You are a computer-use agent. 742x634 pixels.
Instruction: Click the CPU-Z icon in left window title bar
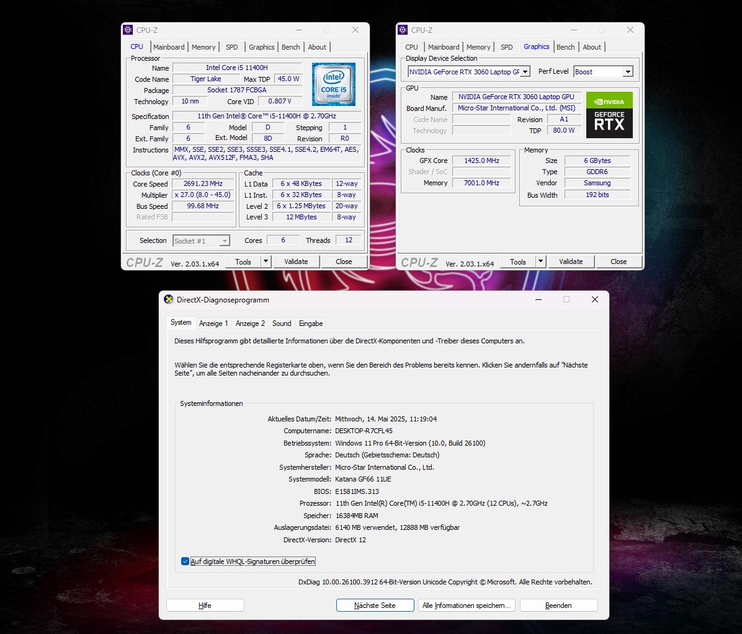(x=128, y=30)
